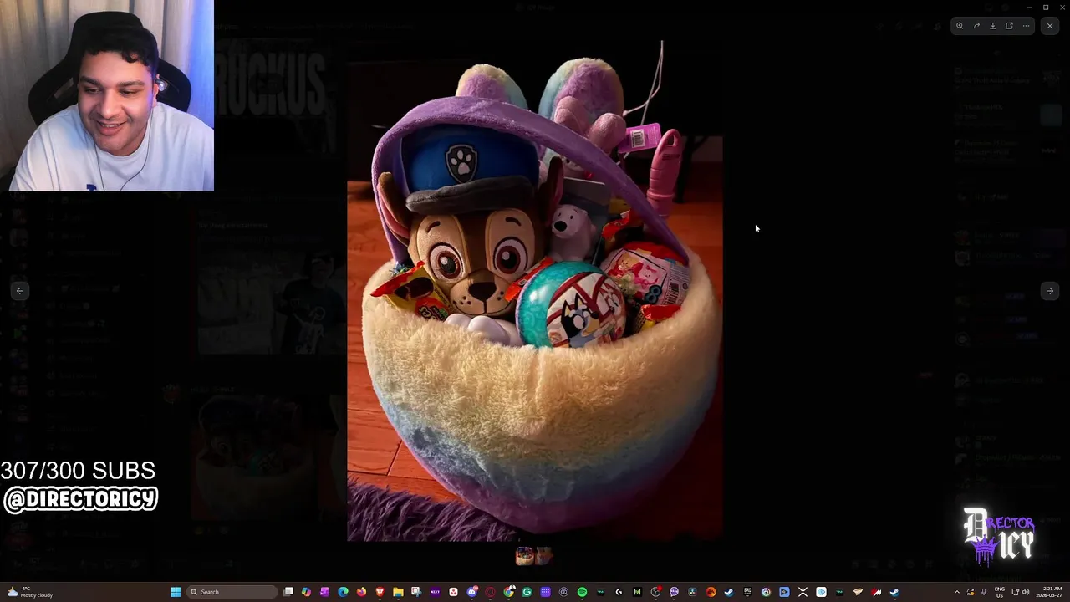Open the network status tray icon
The height and width of the screenshot is (602, 1070).
(x=1016, y=592)
